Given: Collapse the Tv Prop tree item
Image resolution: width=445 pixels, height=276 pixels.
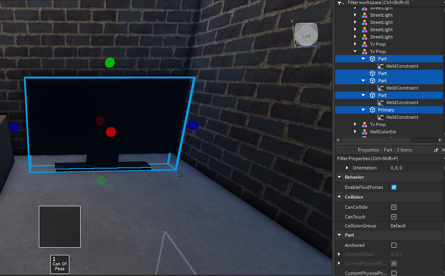Looking at the screenshot, I should click(x=355, y=52).
